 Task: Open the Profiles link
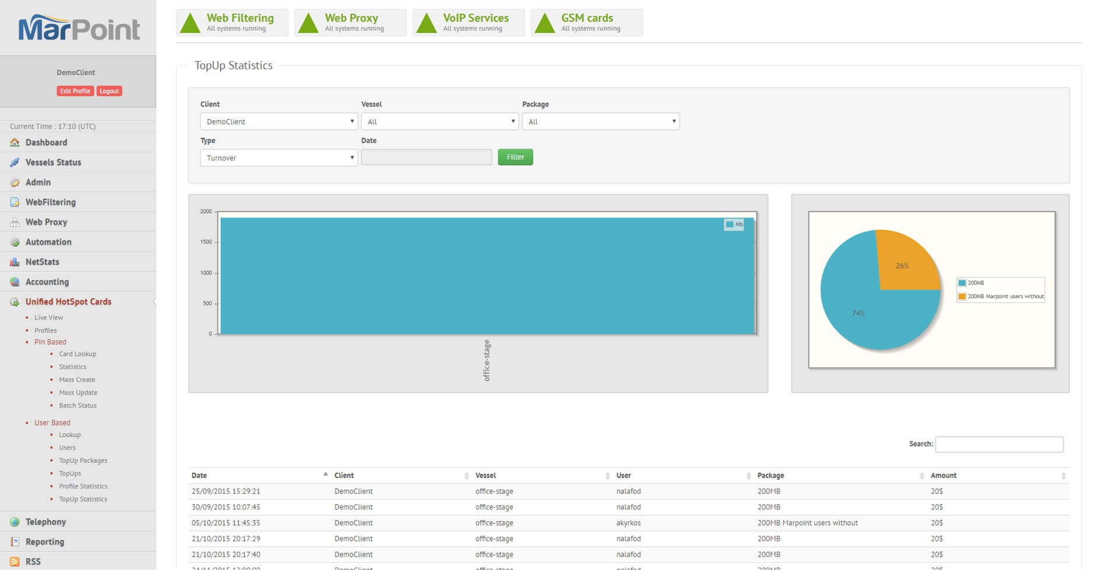(45, 330)
